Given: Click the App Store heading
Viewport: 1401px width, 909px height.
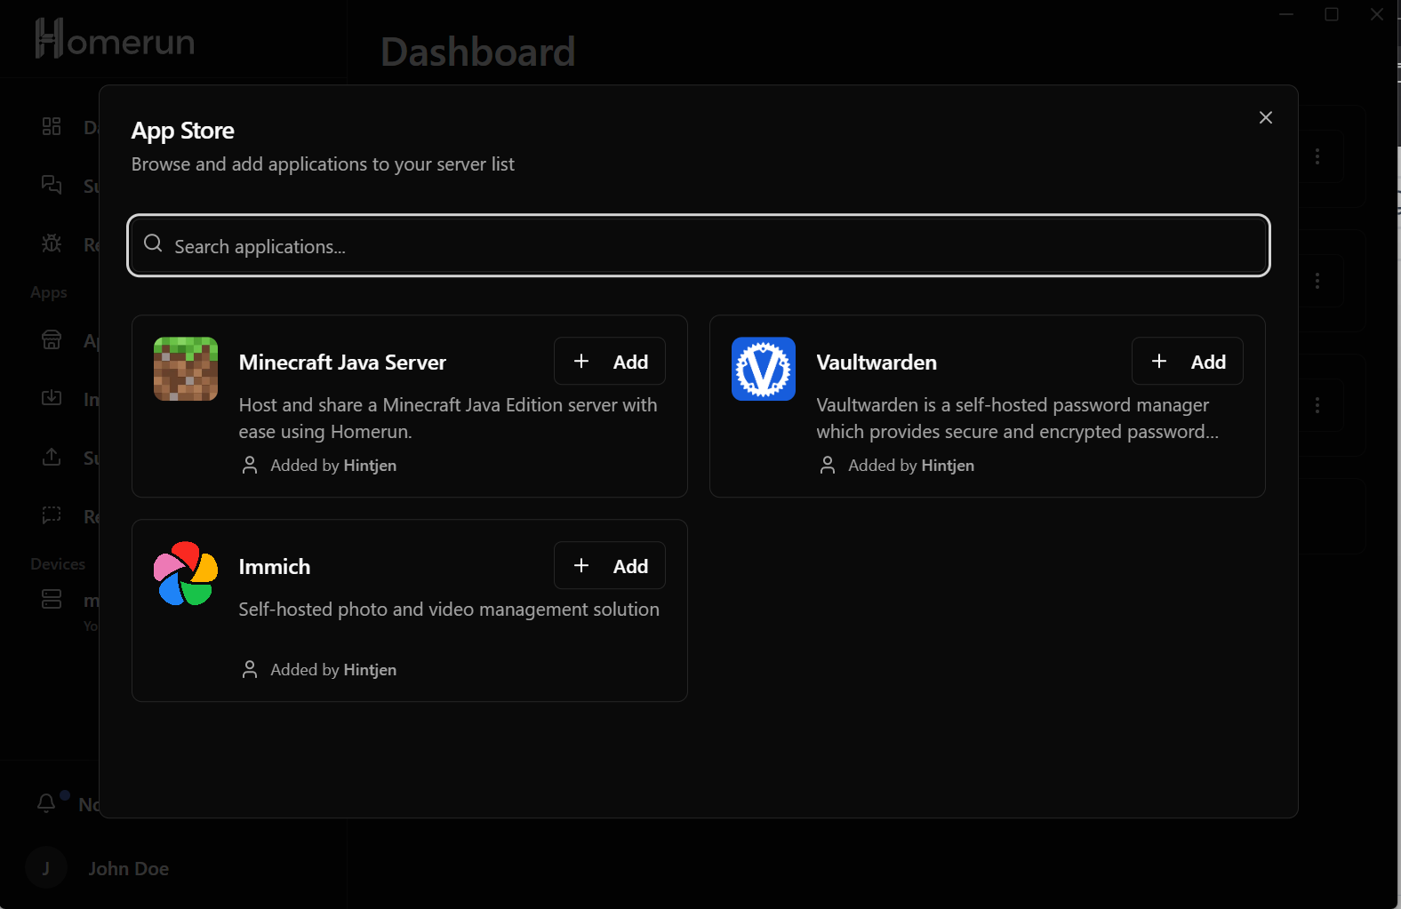Looking at the screenshot, I should [183, 131].
